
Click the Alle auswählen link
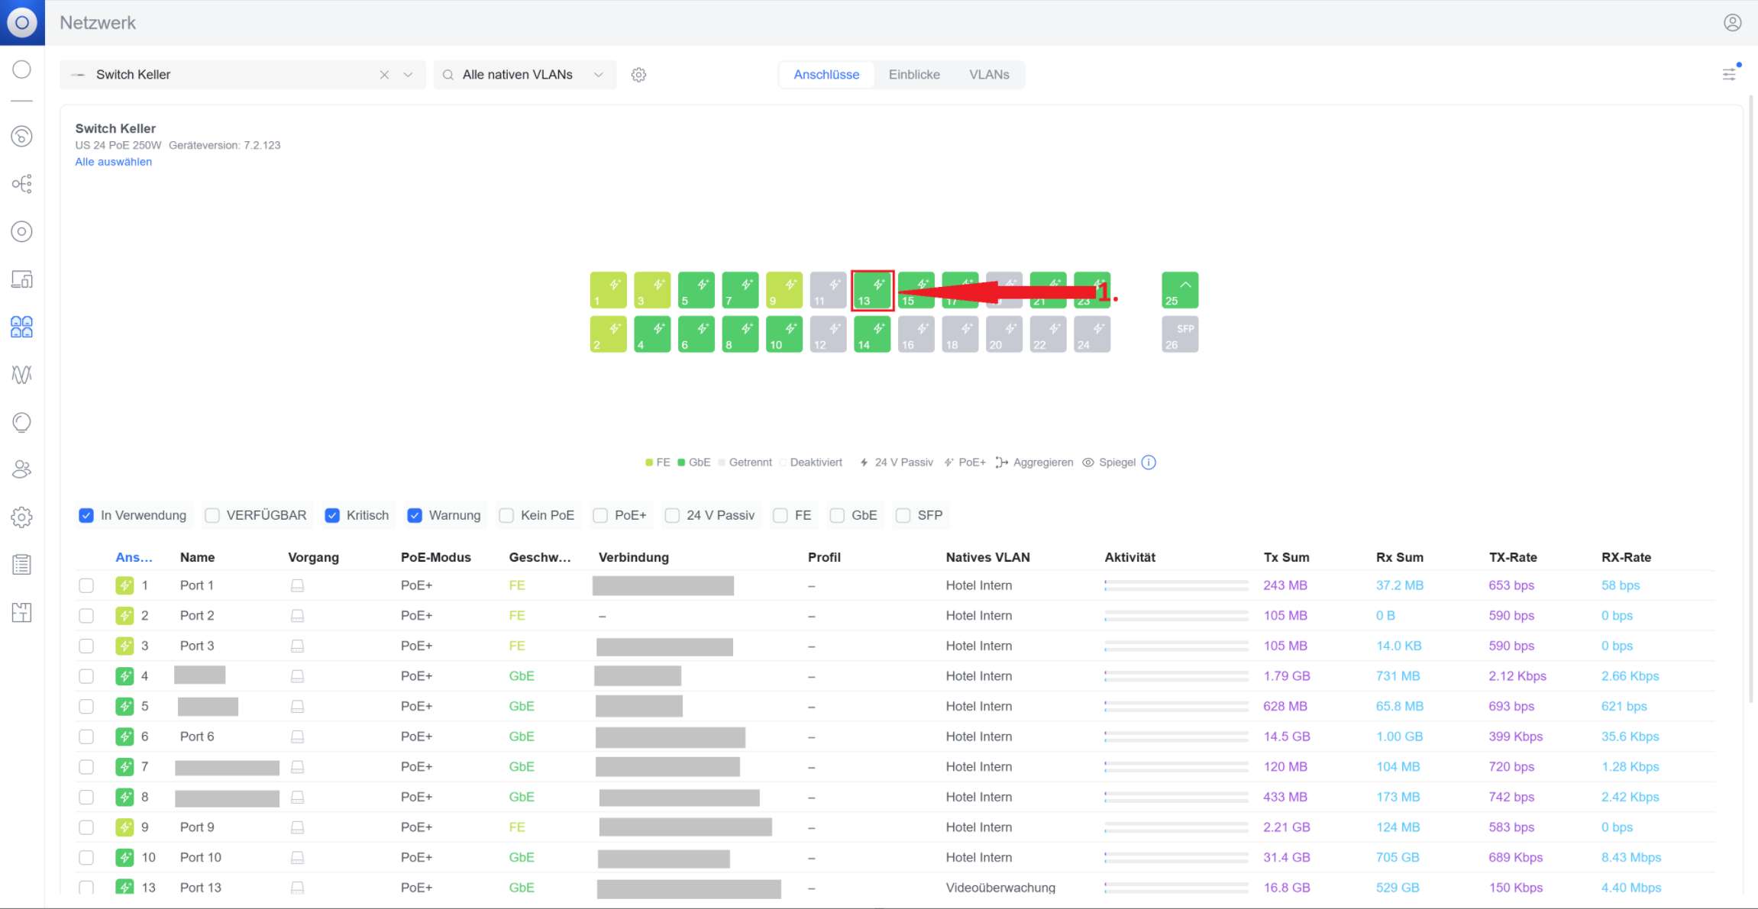tap(113, 162)
